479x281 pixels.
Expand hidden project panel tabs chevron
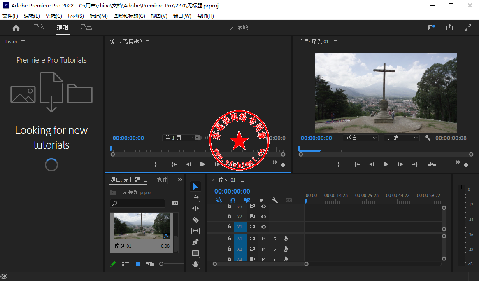[180, 180]
